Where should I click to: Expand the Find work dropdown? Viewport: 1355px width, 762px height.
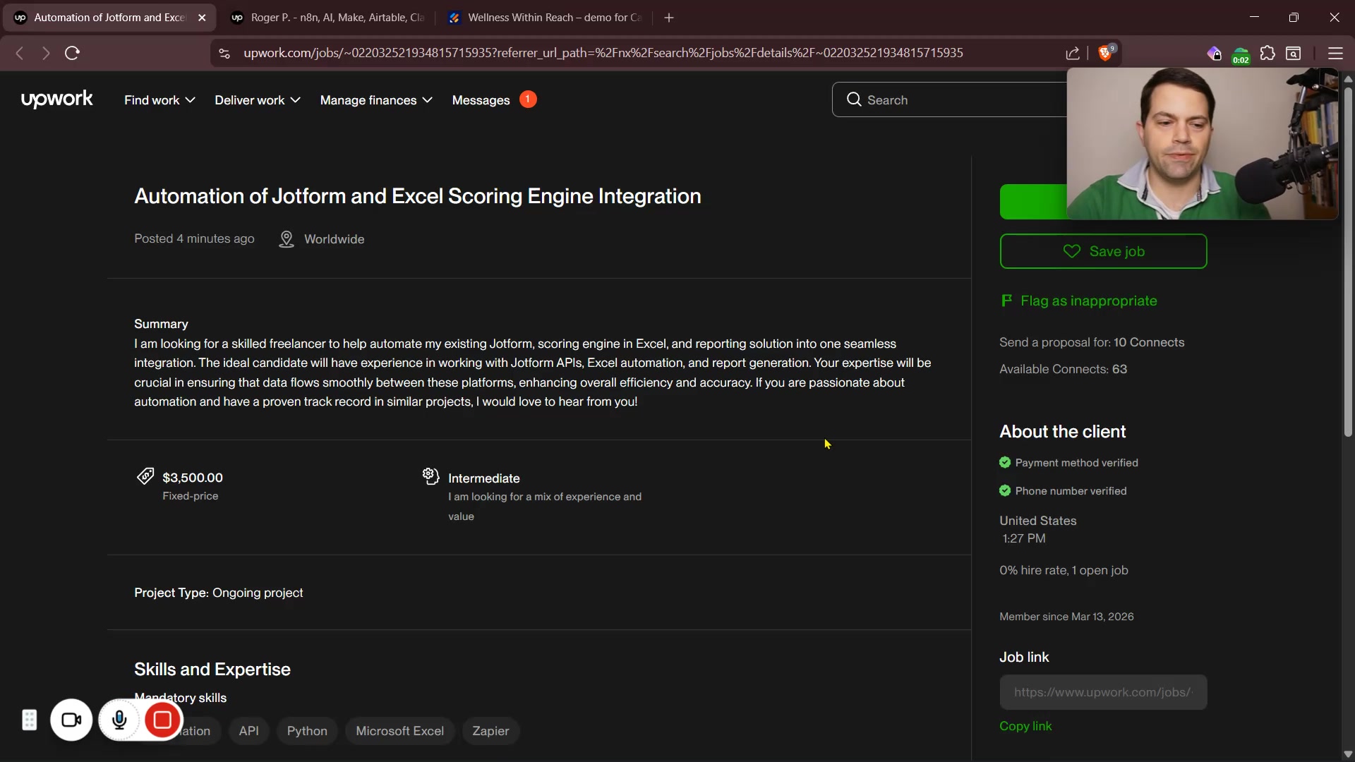coord(159,100)
